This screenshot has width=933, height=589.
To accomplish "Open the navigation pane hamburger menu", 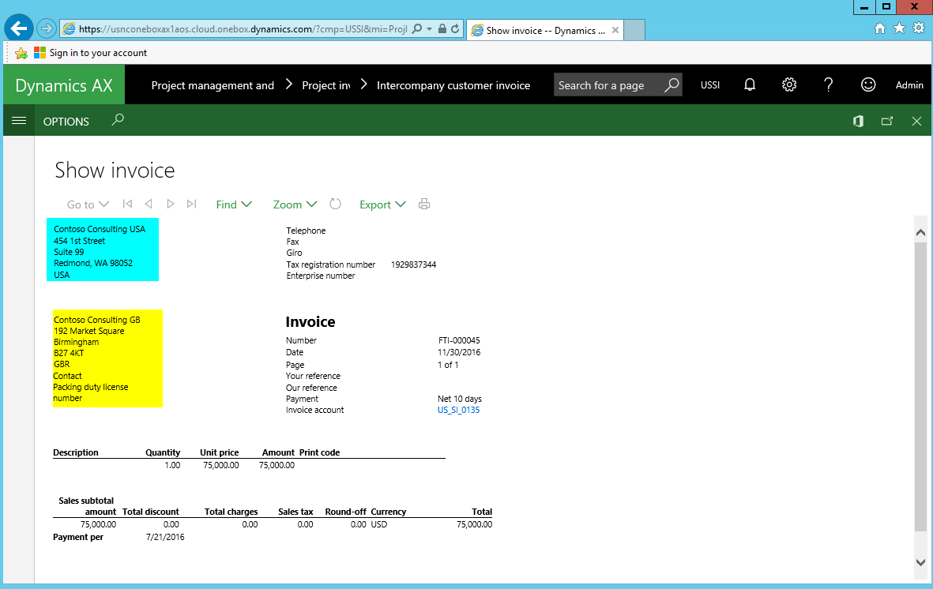I will [19, 121].
